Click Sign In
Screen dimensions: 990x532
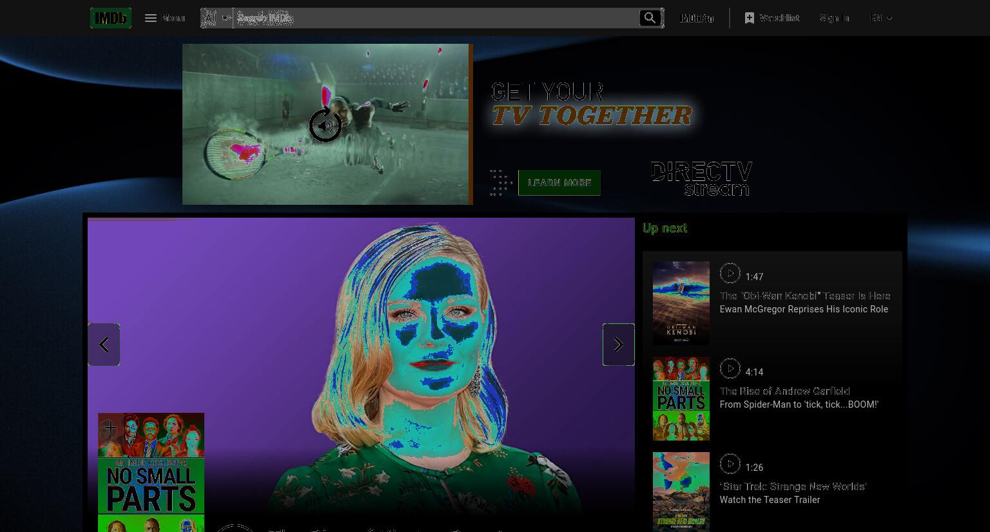[x=835, y=18]
